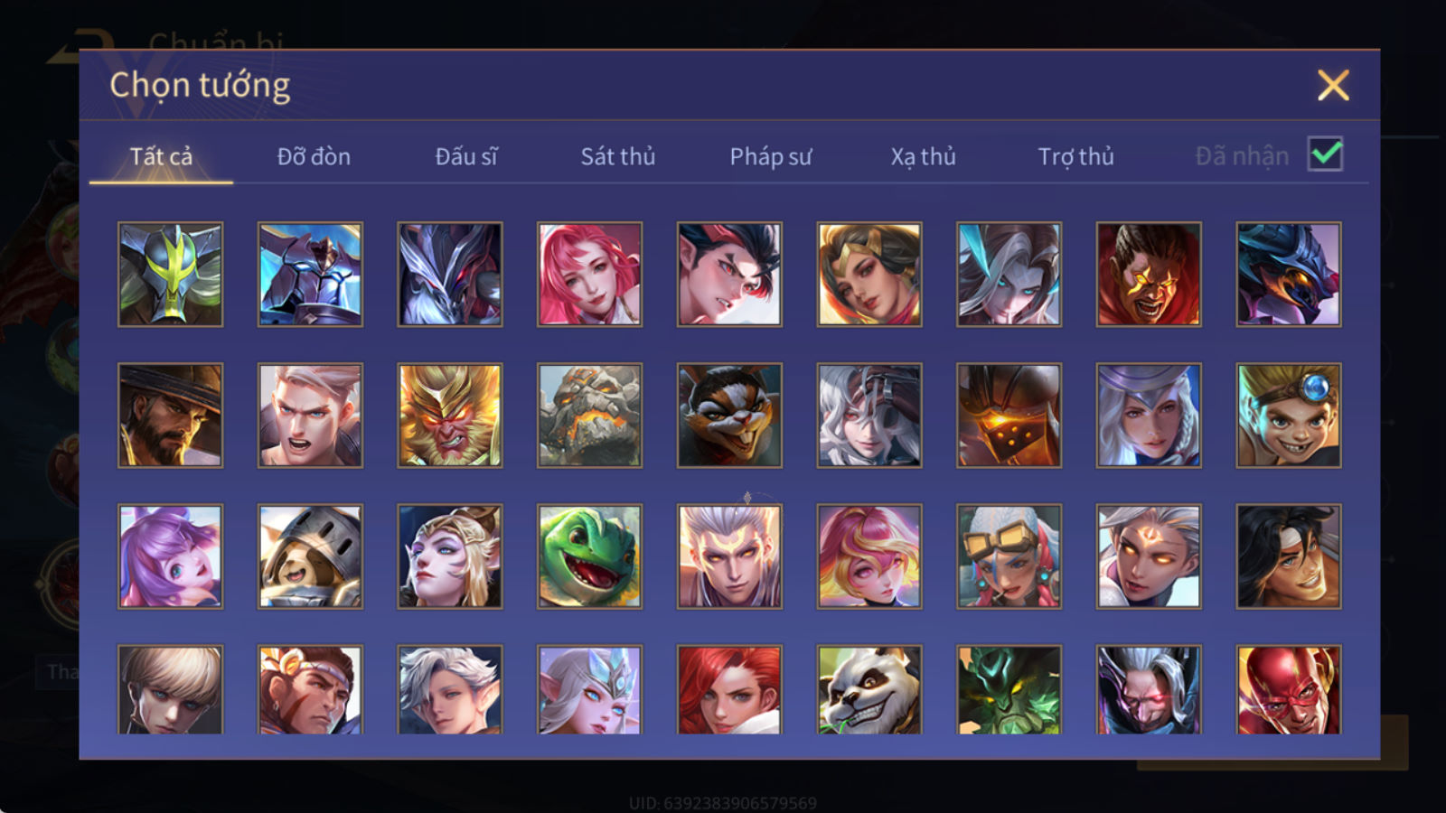
Task: Select the rock golem hero portrait
Action: coord(589,416)
